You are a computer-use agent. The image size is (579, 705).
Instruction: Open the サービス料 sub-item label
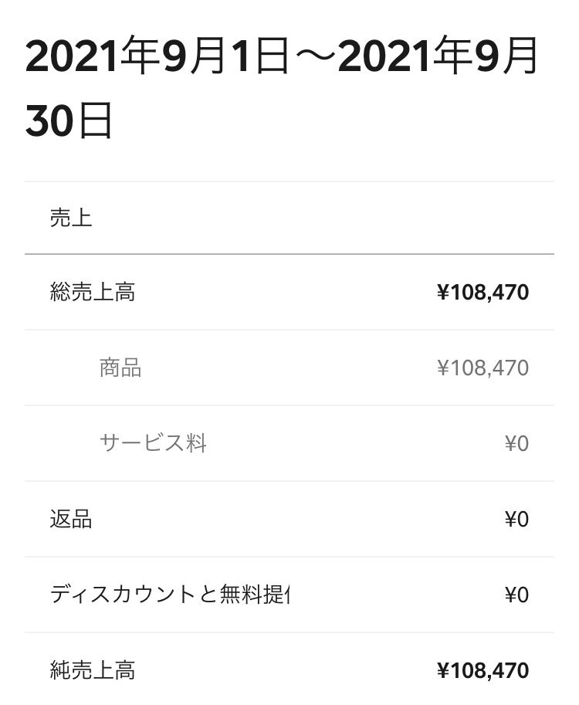point(153,443)
